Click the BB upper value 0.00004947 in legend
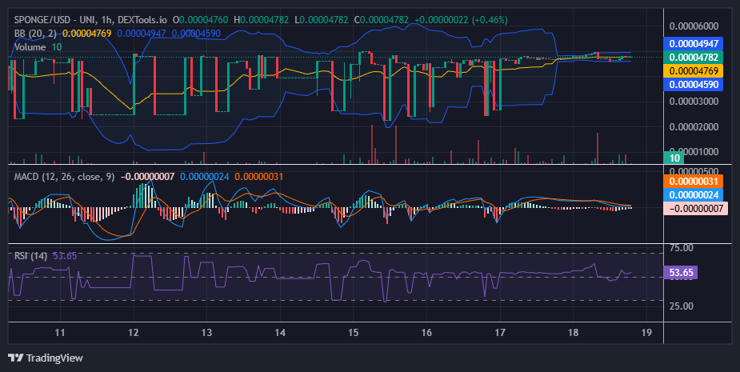740x372 pixels. click(142, 34)
